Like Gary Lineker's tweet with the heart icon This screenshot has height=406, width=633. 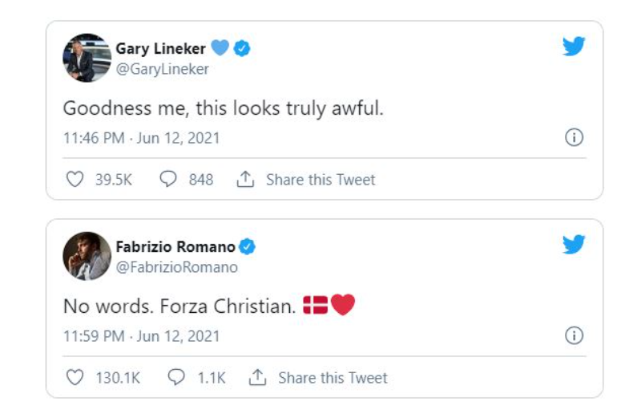click(75, 180)
